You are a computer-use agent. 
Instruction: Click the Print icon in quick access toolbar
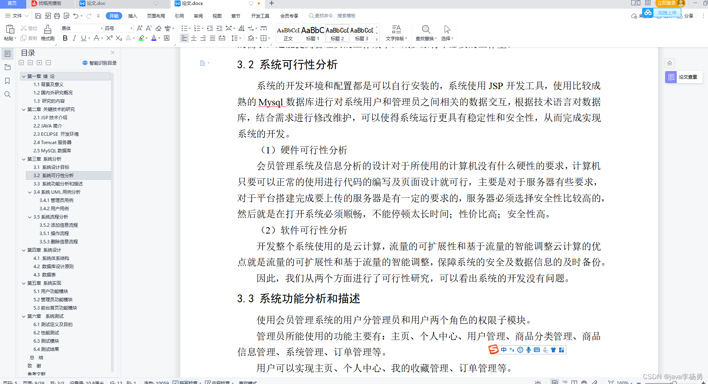(57, 16)
